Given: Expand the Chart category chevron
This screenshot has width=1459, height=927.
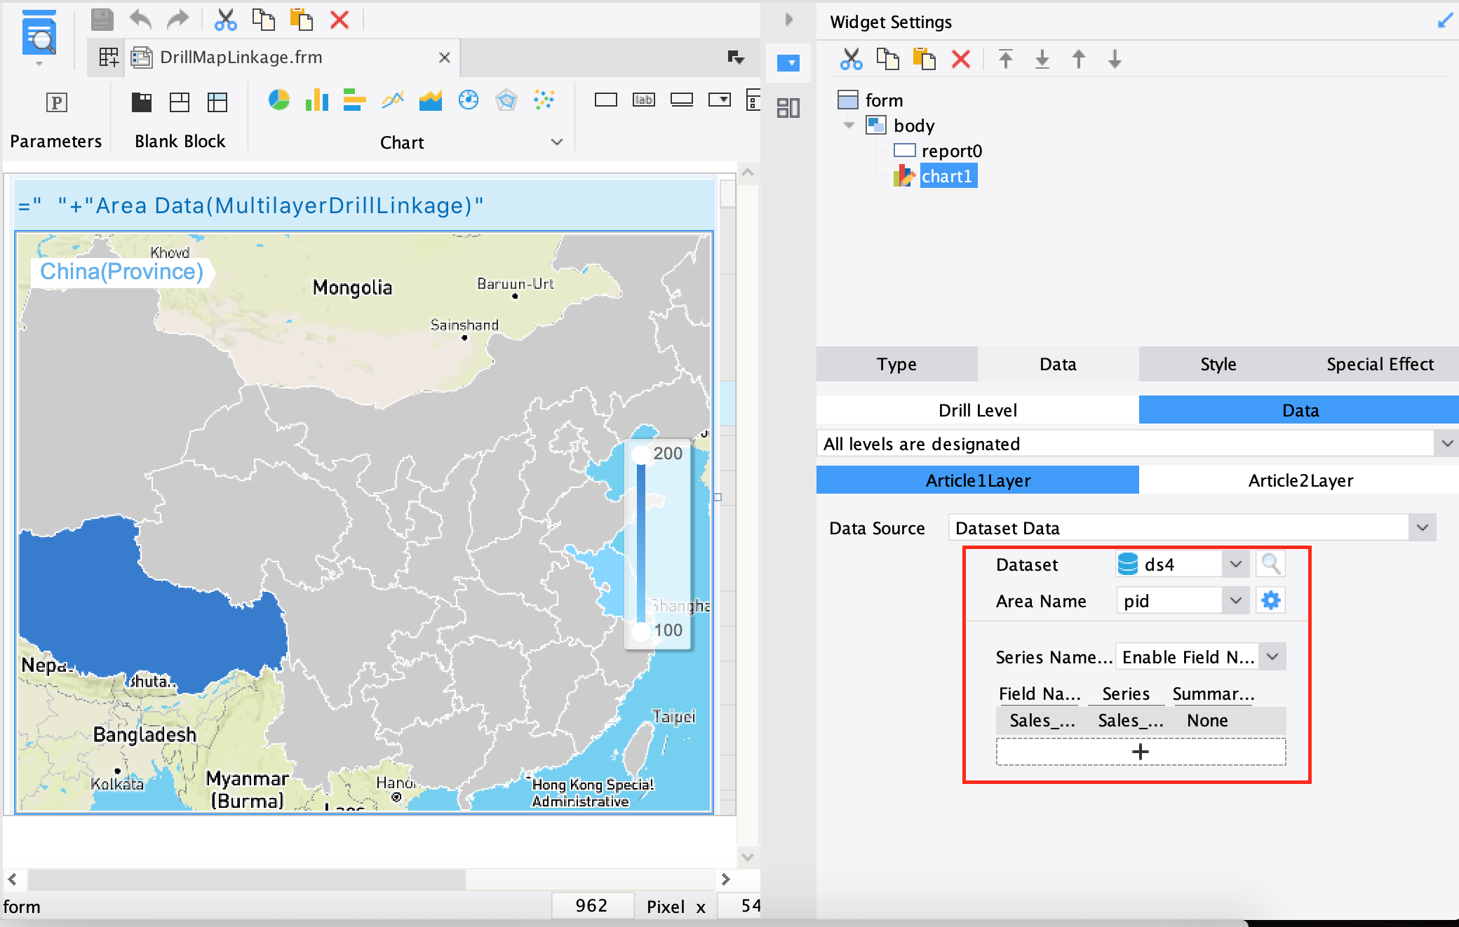Looking at the screenshot, I should (557, 142).
